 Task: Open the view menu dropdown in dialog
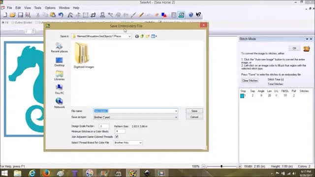(x=154, y=36)
